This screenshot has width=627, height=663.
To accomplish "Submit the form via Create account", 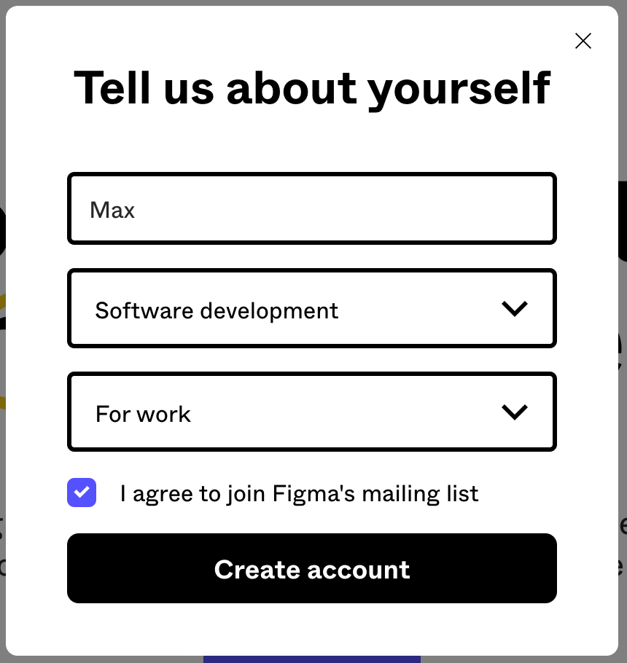I will (x=312, y=568).
